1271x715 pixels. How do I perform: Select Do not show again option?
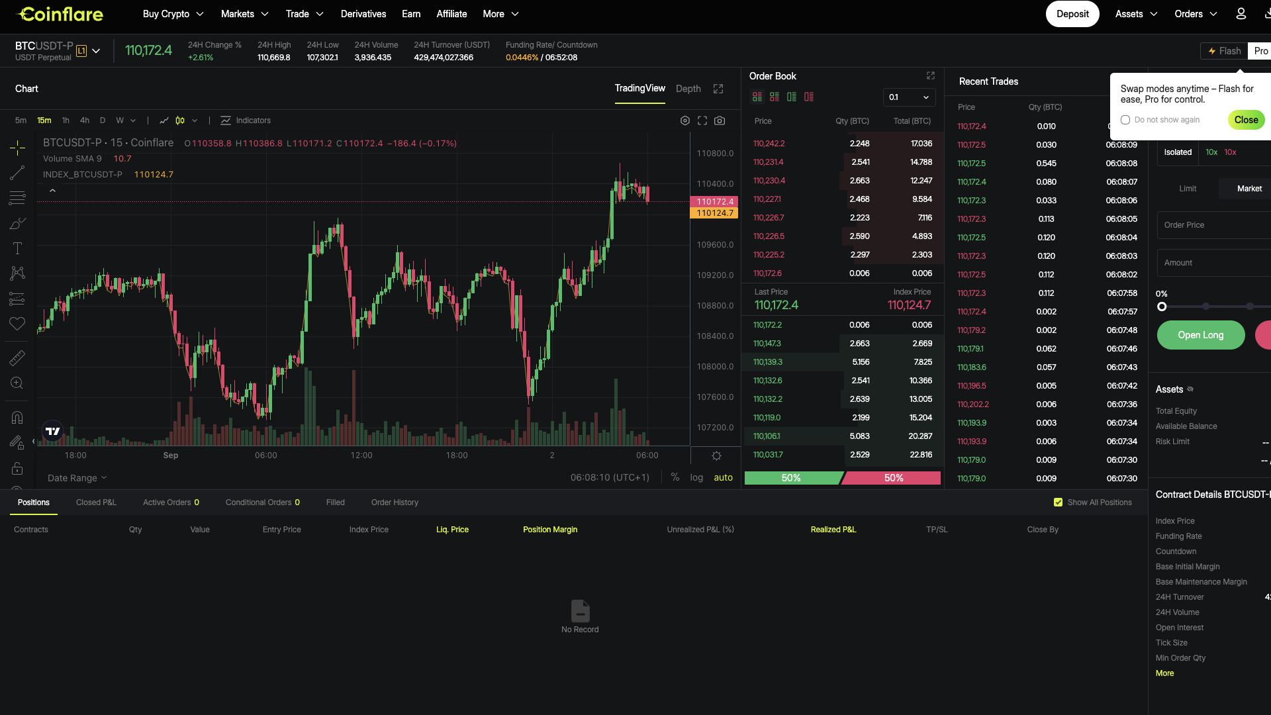tap(1125, 120)
